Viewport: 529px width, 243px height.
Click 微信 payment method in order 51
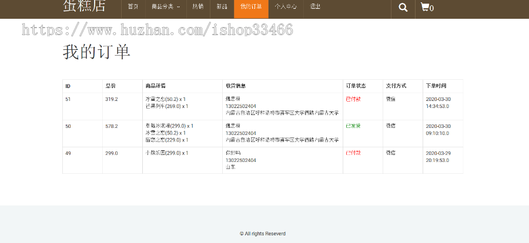(391, 99)
